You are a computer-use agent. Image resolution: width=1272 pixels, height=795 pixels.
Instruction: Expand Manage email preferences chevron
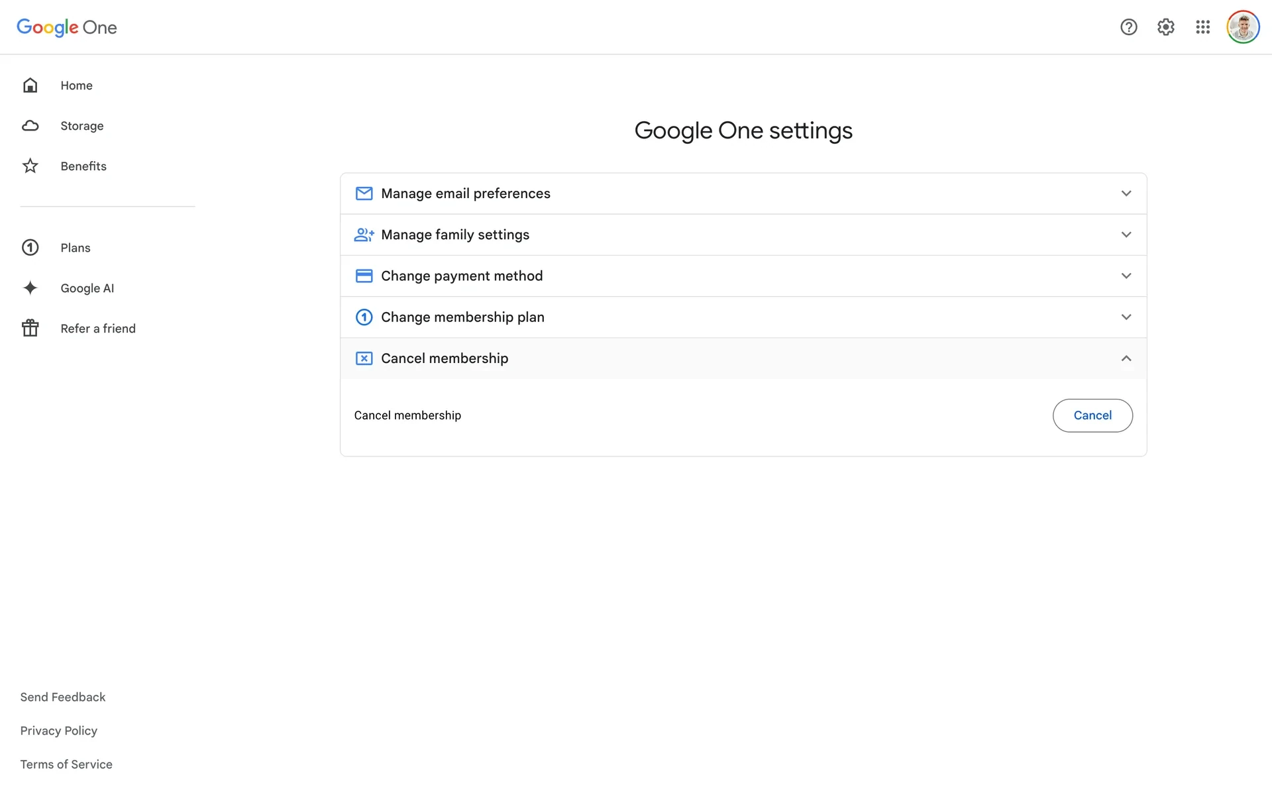1126,193
